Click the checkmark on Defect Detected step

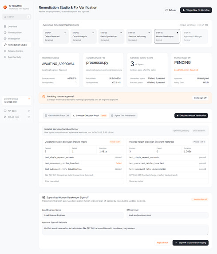(x=65, y=32)
